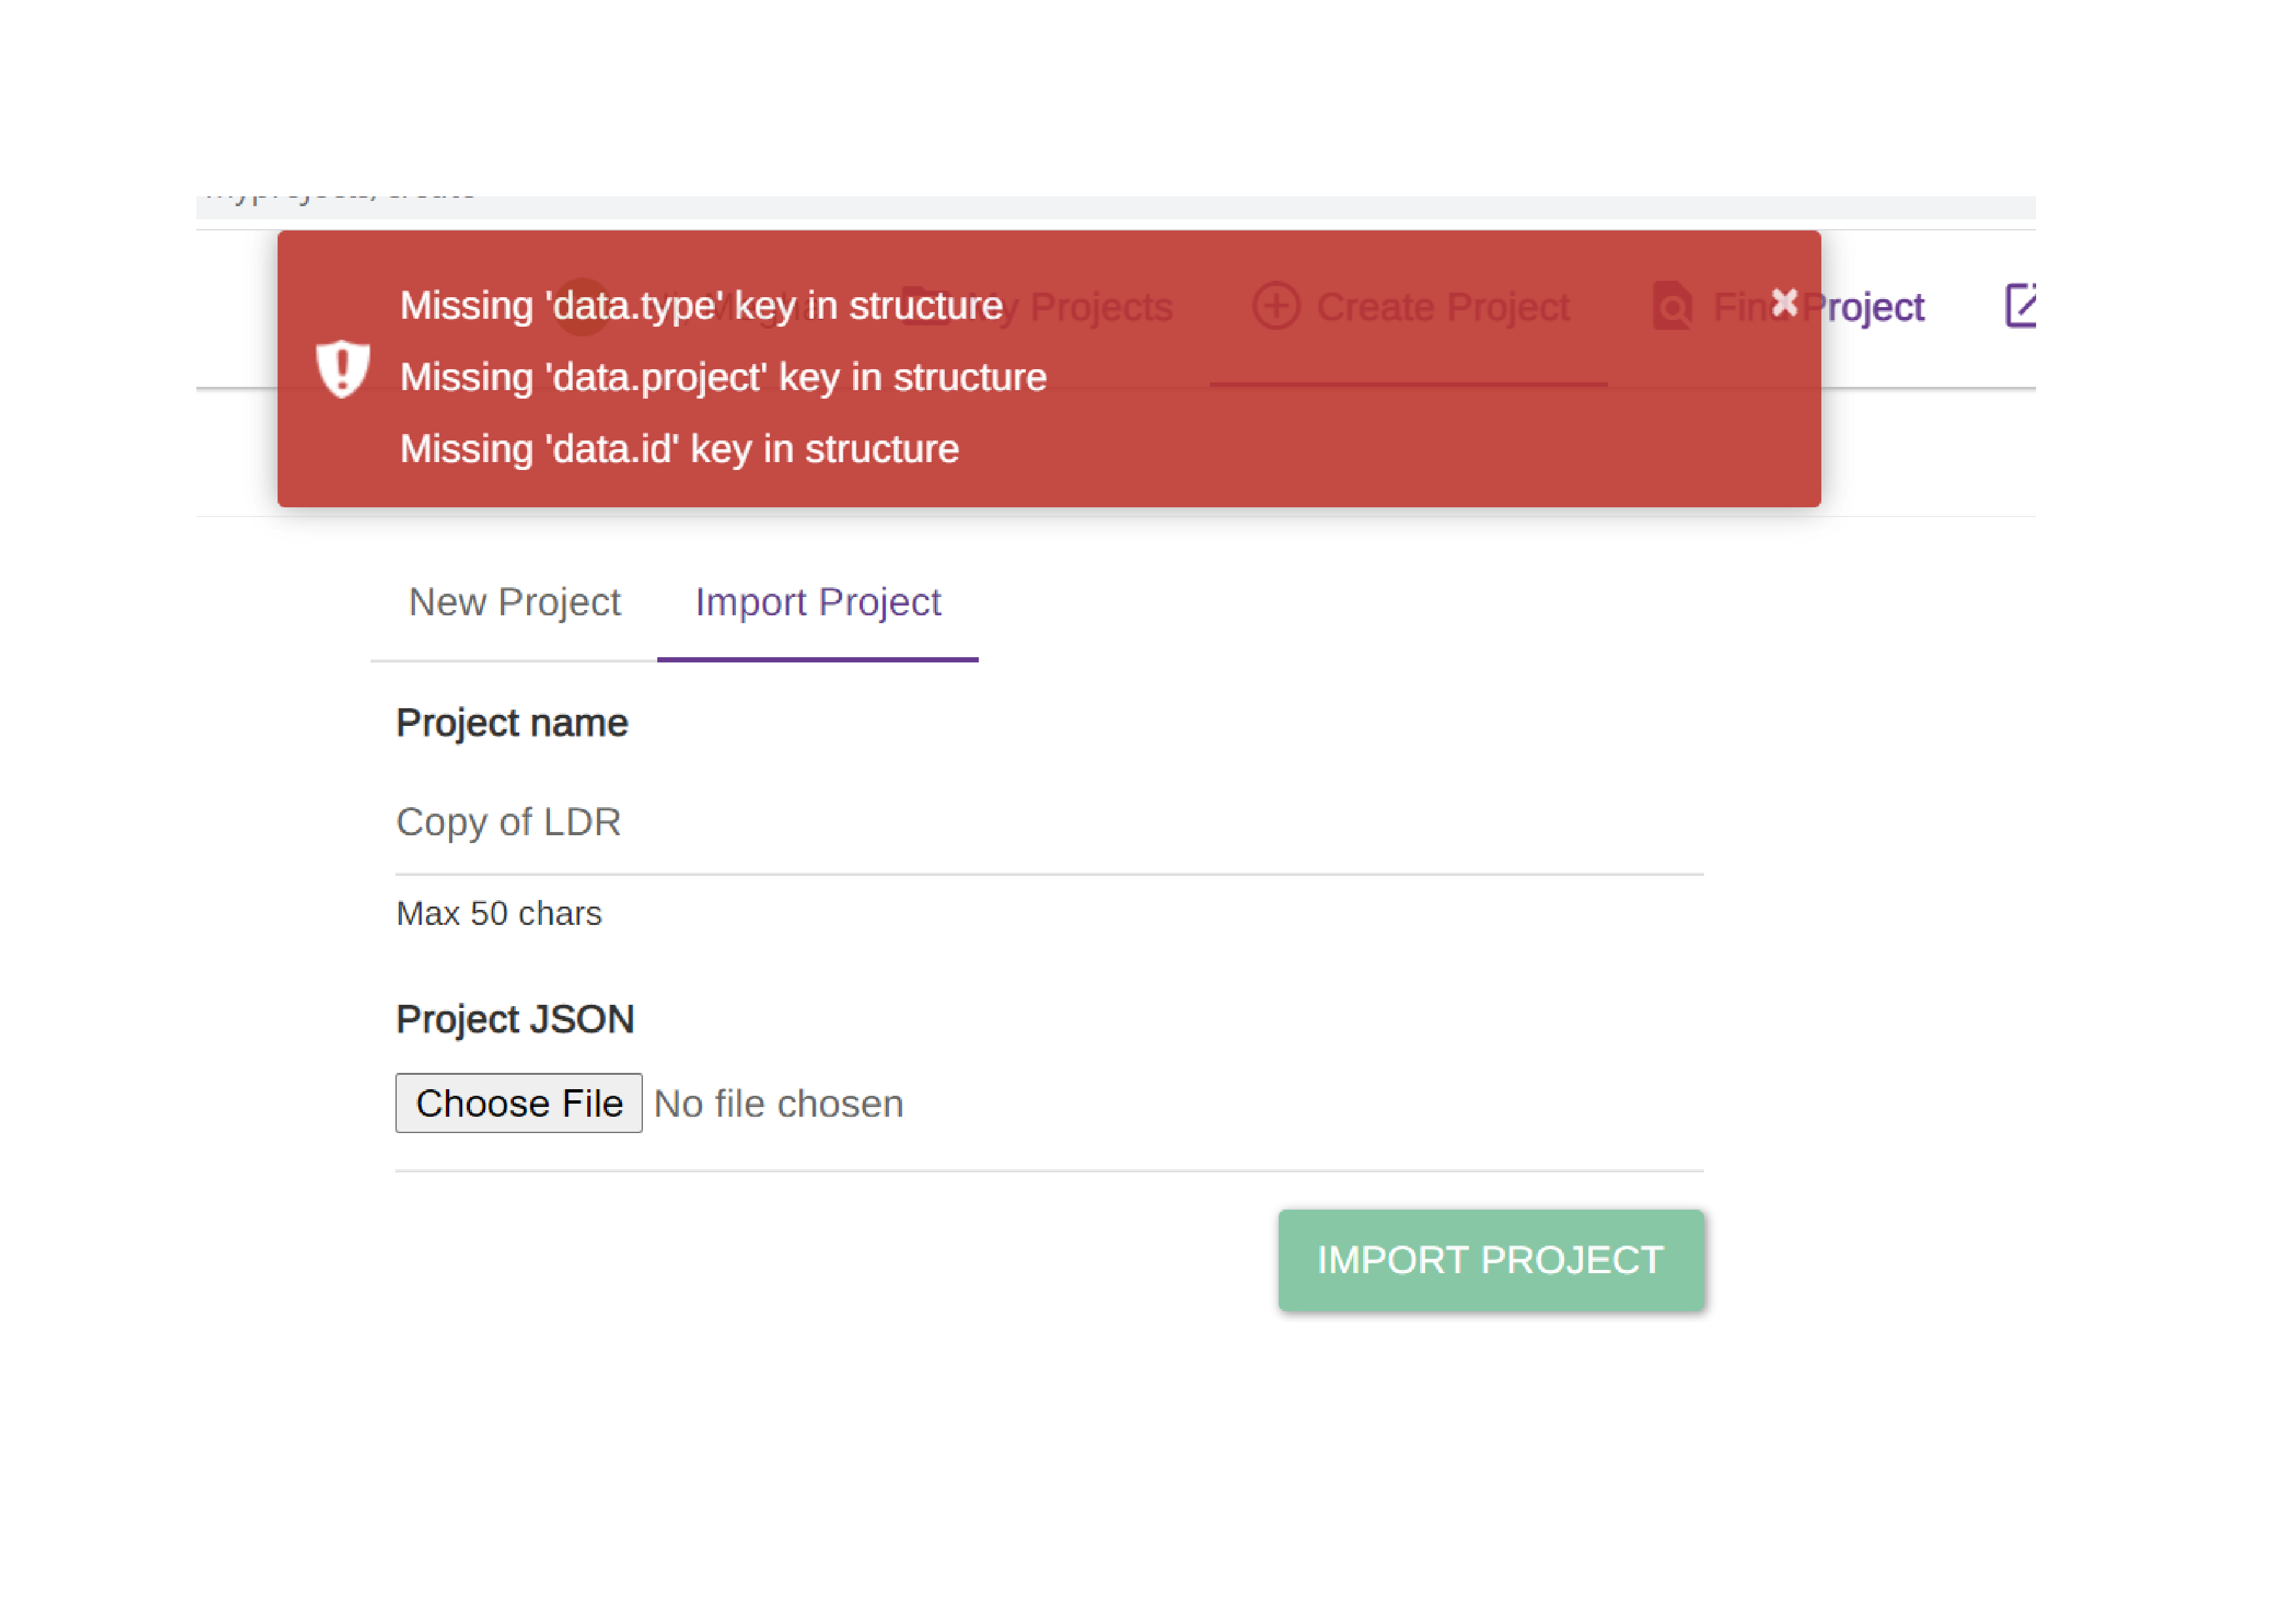The height and width of the screenshot is (1624, 2296).
Task: Click the "No file chosen" text
Action: point(778,1104)
